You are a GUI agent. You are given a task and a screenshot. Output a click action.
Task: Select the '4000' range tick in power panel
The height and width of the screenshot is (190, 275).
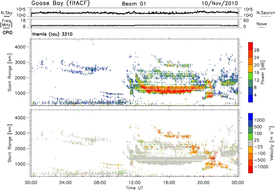(x=20, y=47)
